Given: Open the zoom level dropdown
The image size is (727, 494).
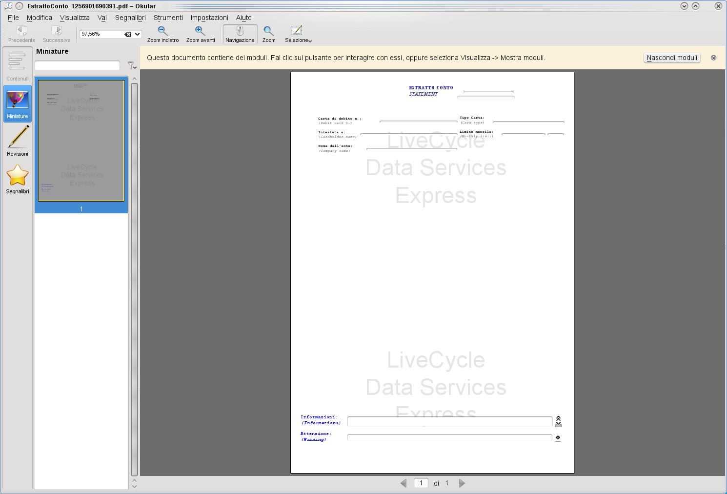Looking at the screenshot, I should pos(138,34).
